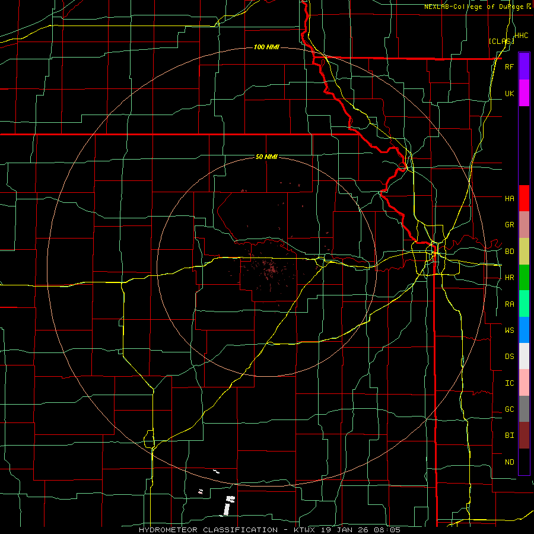Viewport: 534px width, 534px height.
Task: Click the GC legend label
Action: point(509,409)
